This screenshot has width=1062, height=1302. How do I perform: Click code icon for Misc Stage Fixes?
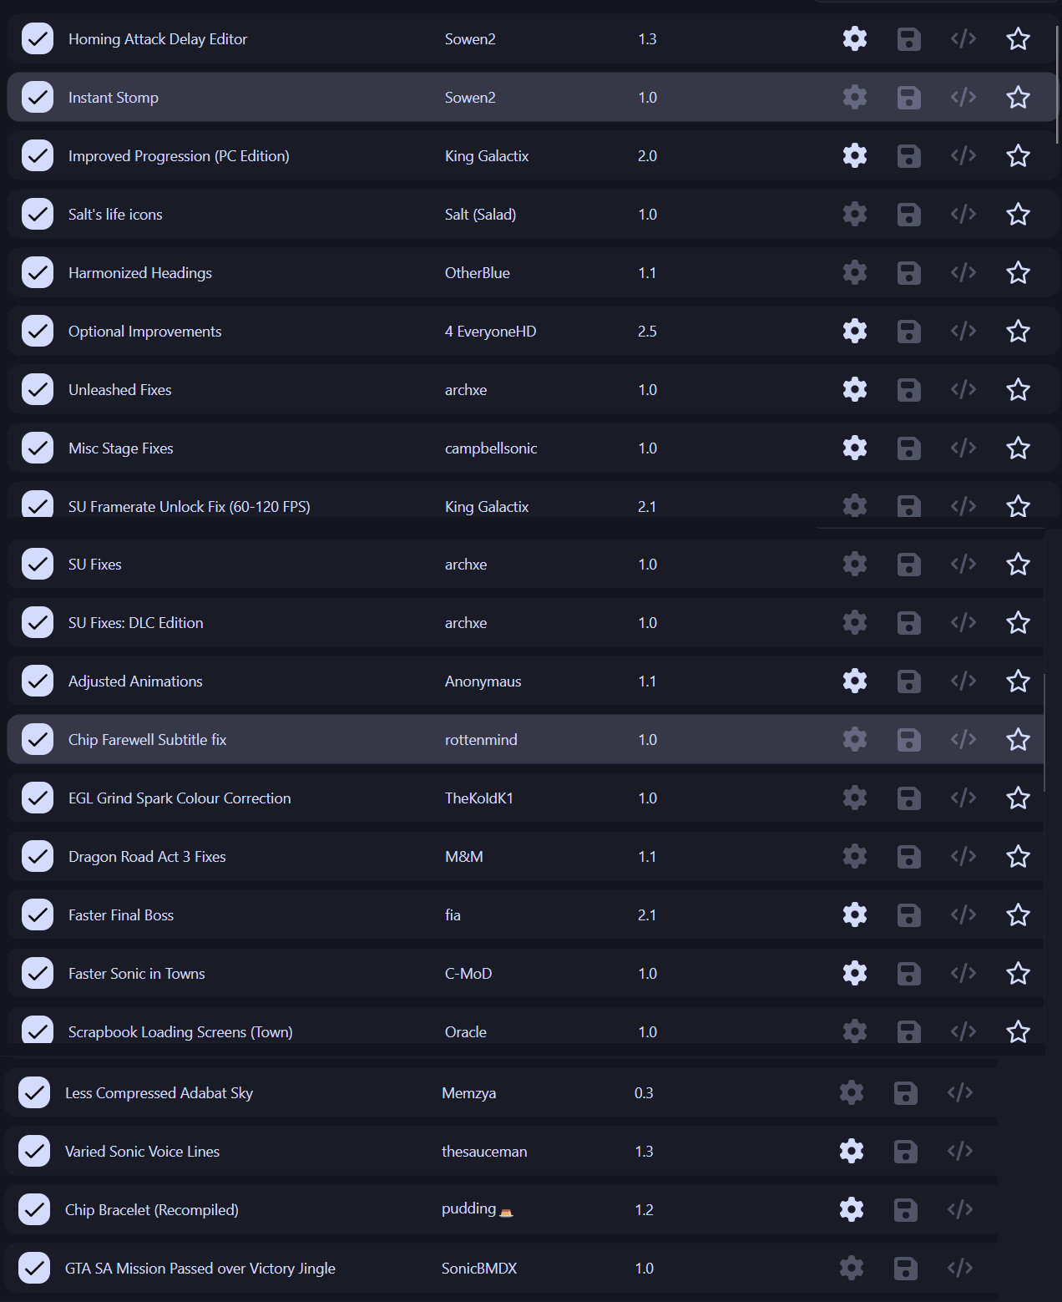point(963,448)
